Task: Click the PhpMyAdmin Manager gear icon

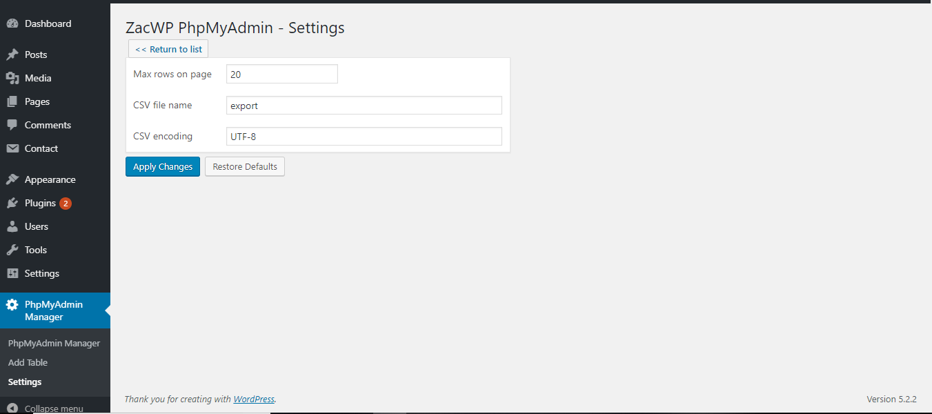Action: point(12,304)
